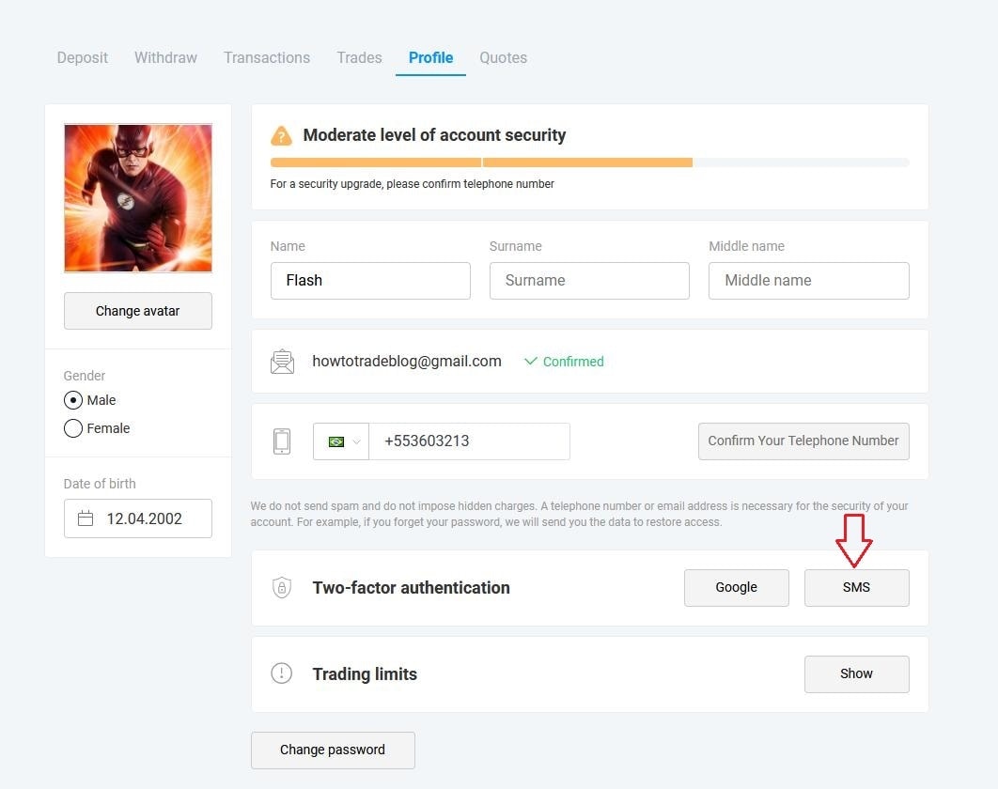Click the Brazil flag icon

coord(336,441)
